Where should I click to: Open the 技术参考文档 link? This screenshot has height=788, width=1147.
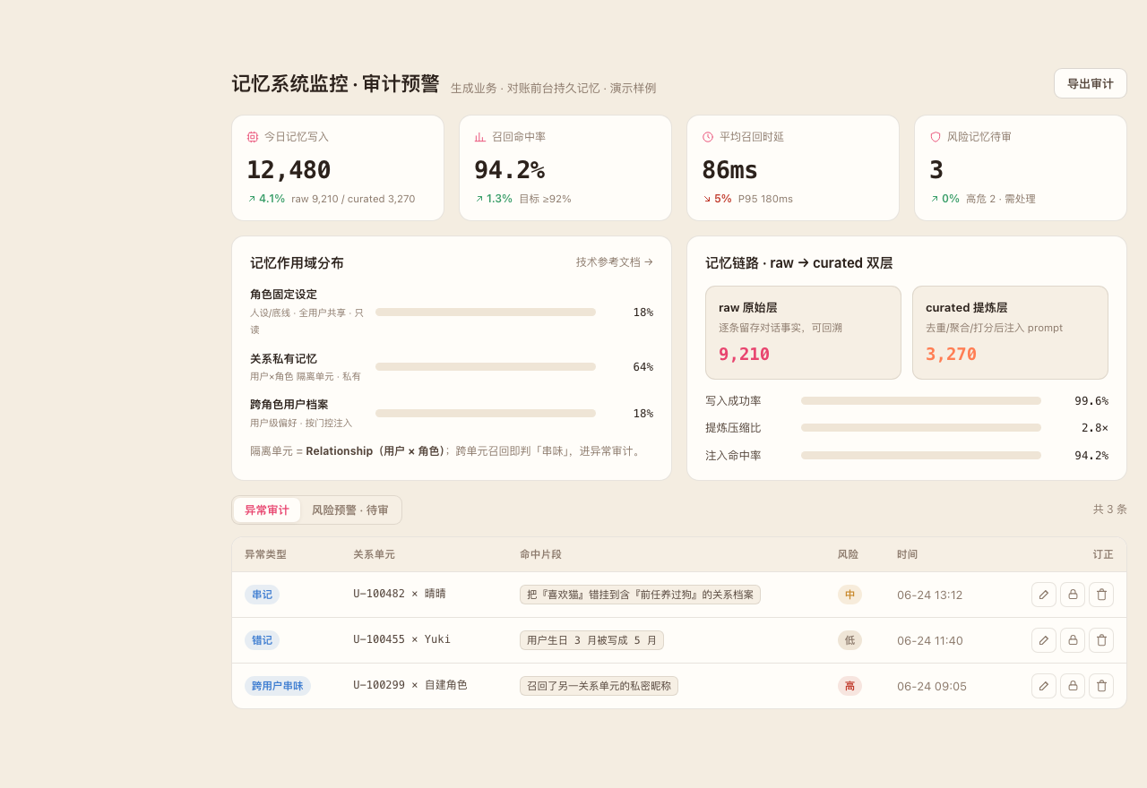coord(615,262)
